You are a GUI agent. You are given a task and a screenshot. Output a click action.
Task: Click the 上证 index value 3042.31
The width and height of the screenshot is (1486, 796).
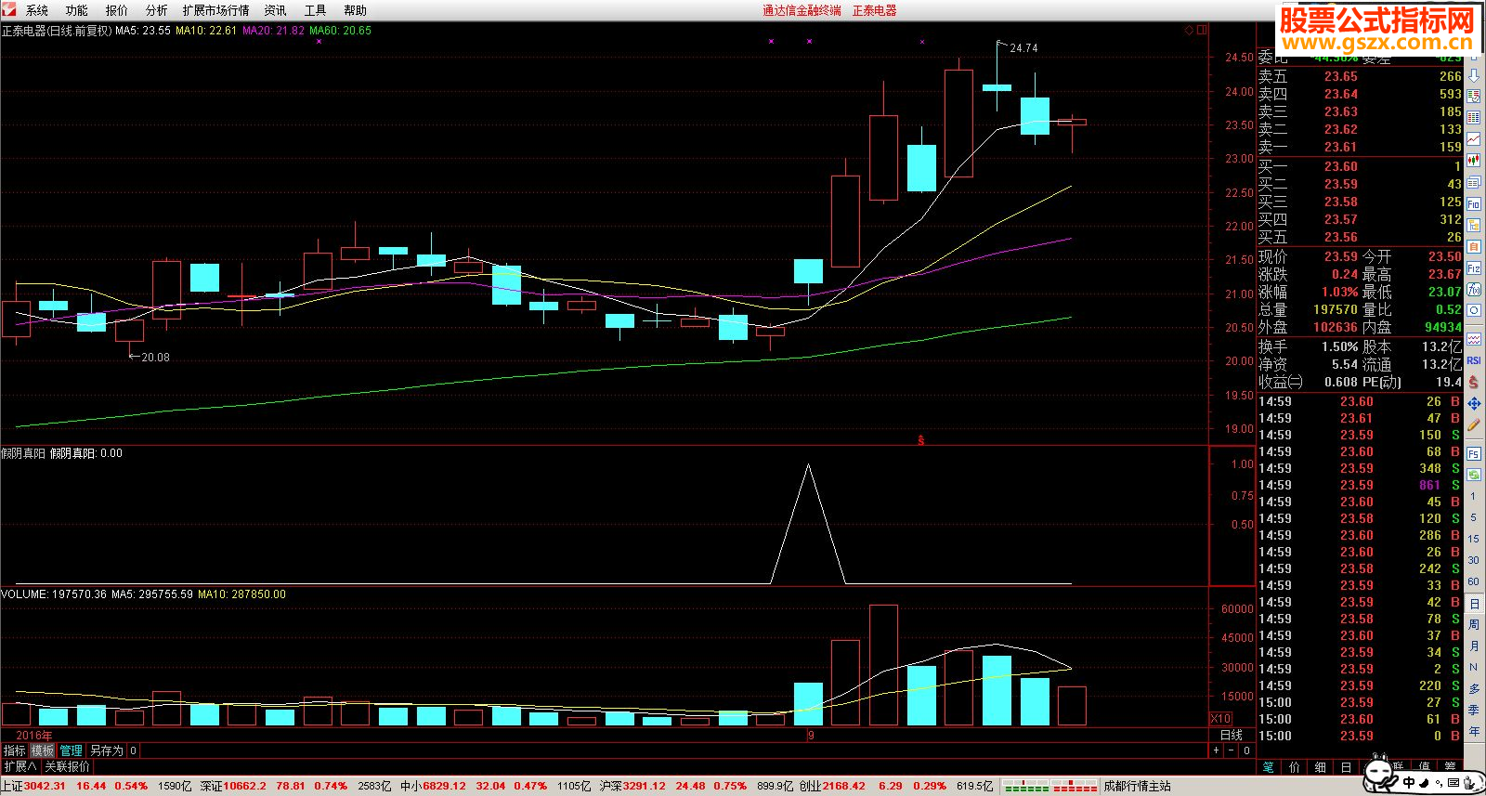coord(45,786)
